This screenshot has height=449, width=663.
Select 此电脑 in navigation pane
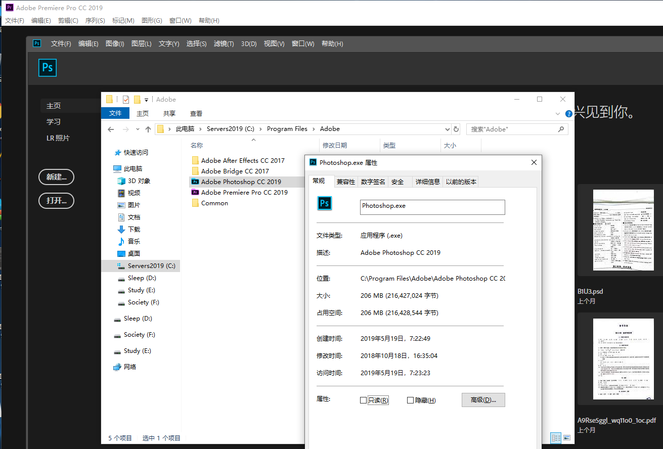pos(127,168)
